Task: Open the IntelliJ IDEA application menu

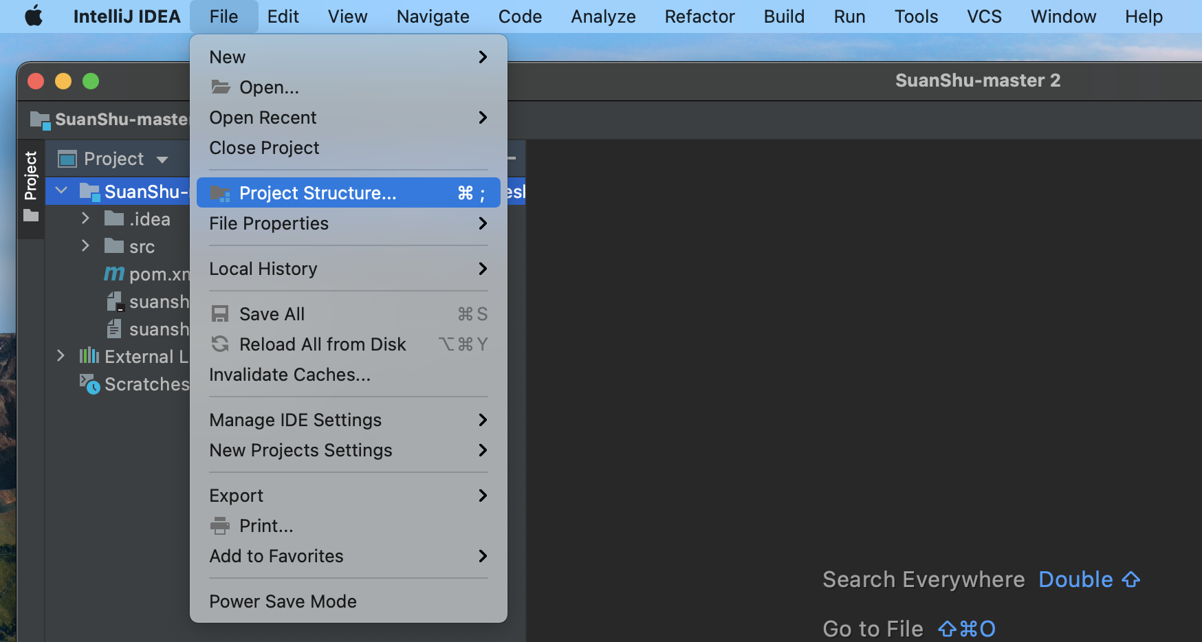Action: click(x=127, y=16)
